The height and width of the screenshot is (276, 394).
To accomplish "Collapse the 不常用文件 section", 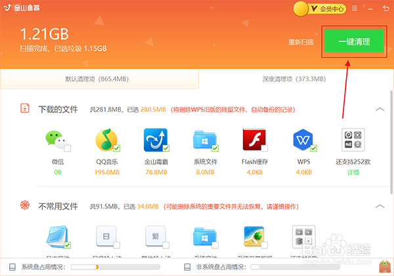I will pos(380,206).
